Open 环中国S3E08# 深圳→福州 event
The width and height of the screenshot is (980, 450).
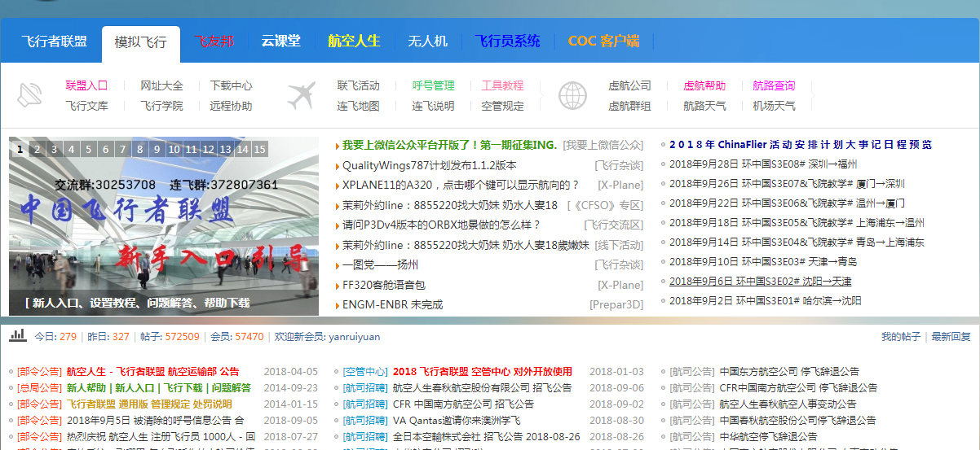763,164
